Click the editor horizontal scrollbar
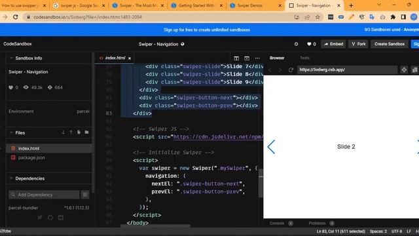Screen dimensions: 419x236 (x=156, y=226)
